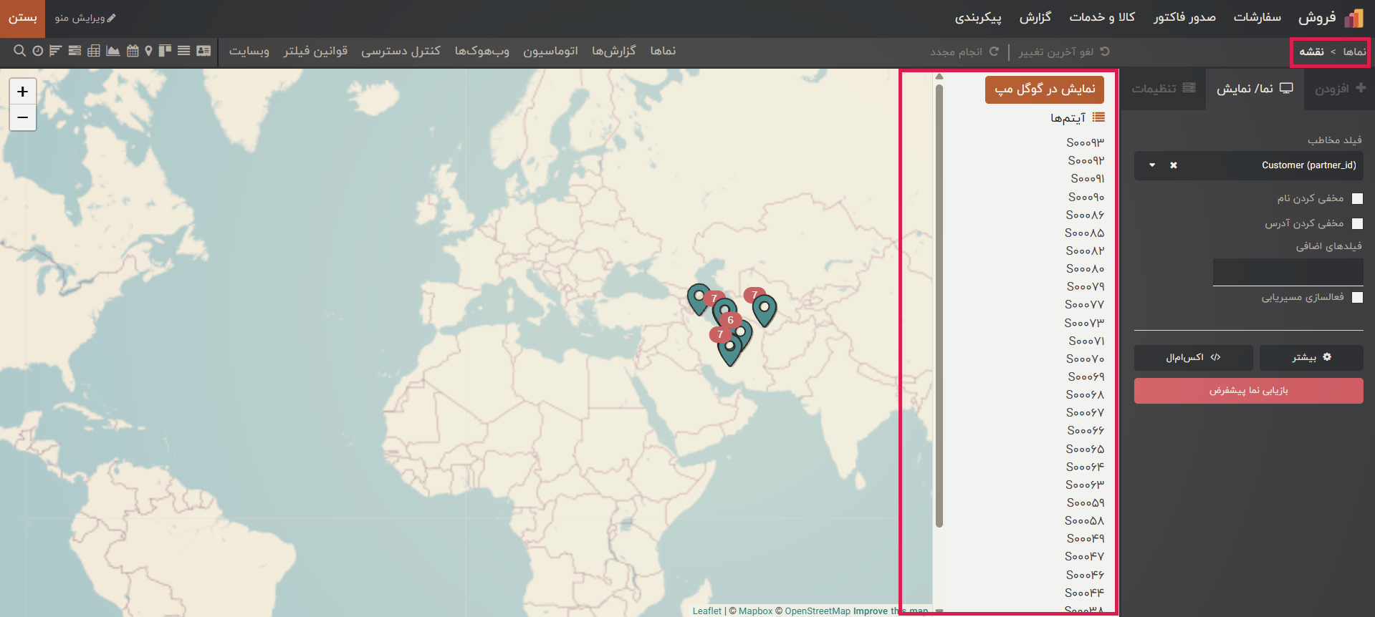This screenshot has height=617, width=1375.
Task: Open the وبسایت studio menu
Action: point(249,51)
